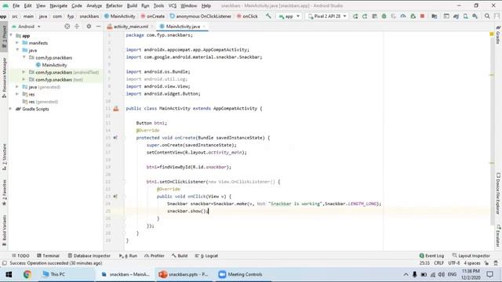Open the Pixel 2 API 28 device dropdown
502x282 pixels.
point(327,16)
